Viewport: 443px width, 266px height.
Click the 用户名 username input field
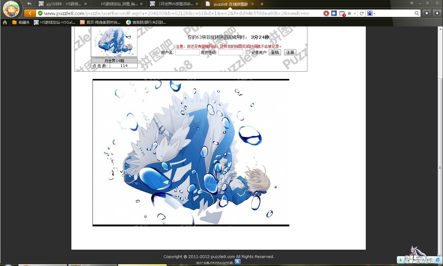pyautogui.click(x=187, y=52)
